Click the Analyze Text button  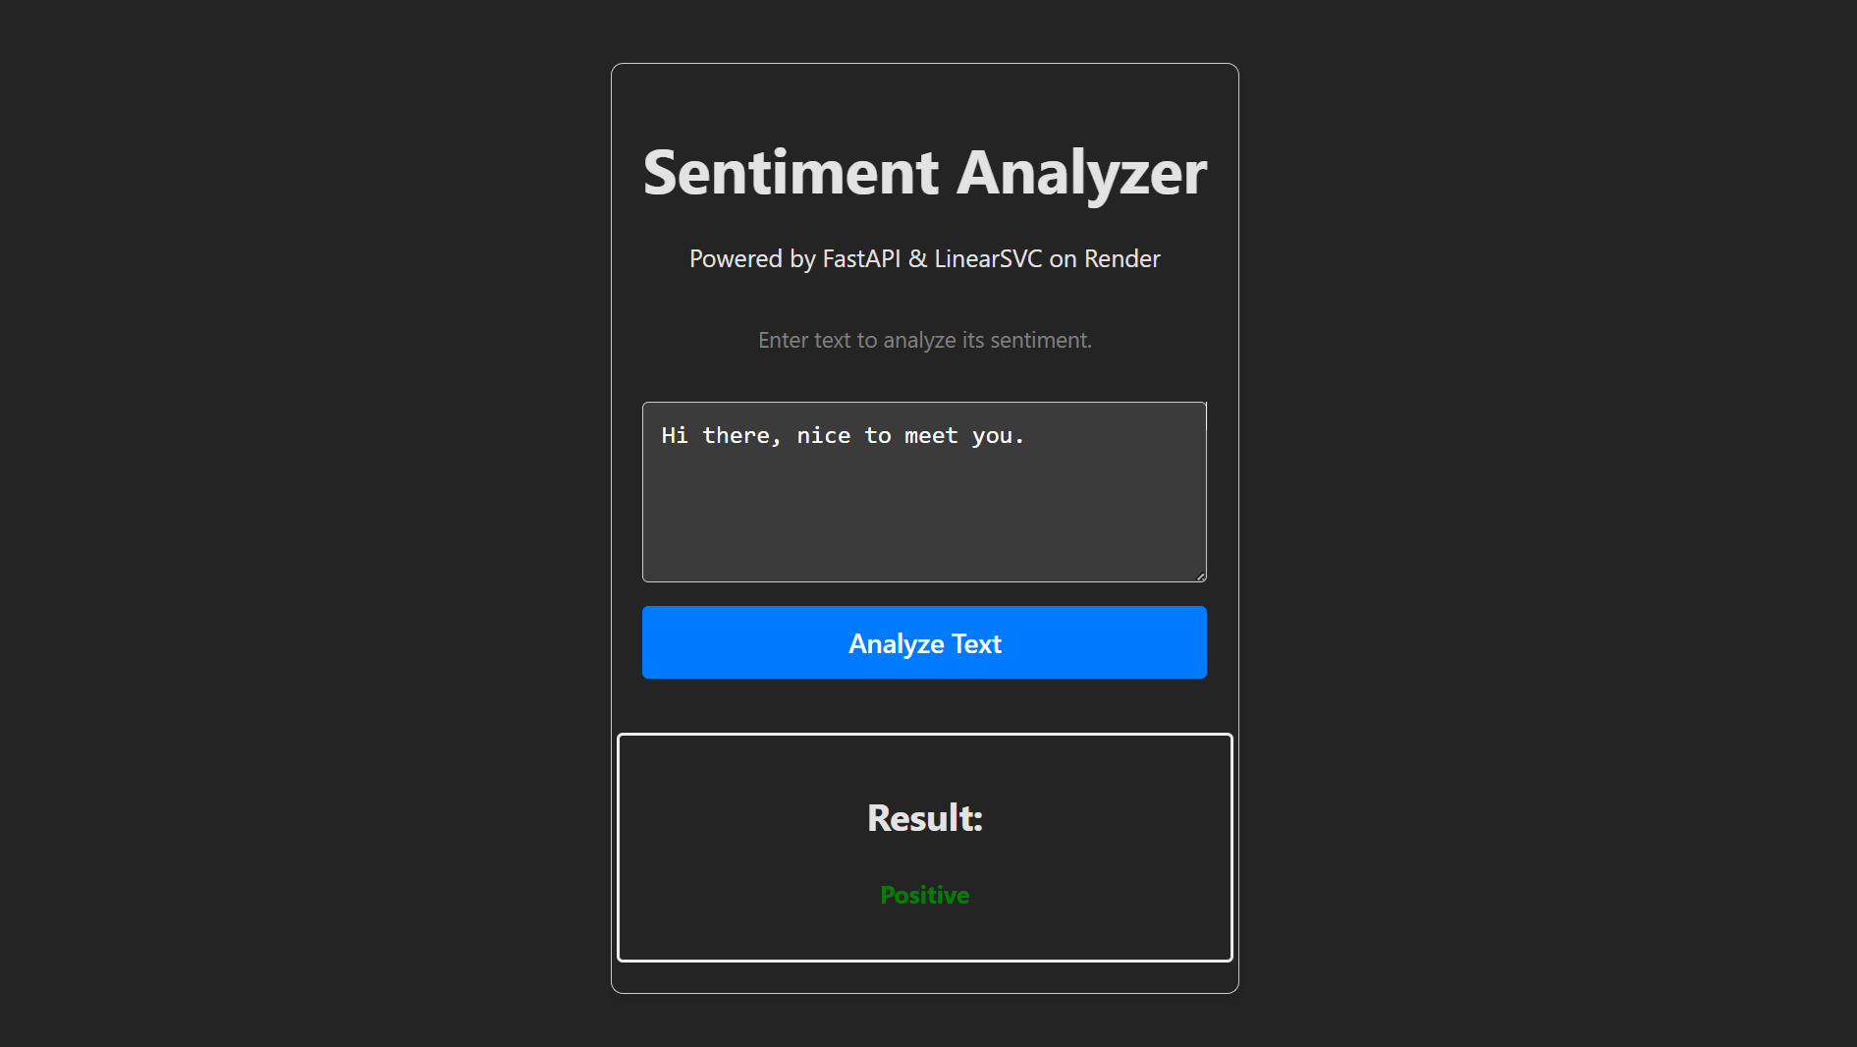click(x=924, y=642)
